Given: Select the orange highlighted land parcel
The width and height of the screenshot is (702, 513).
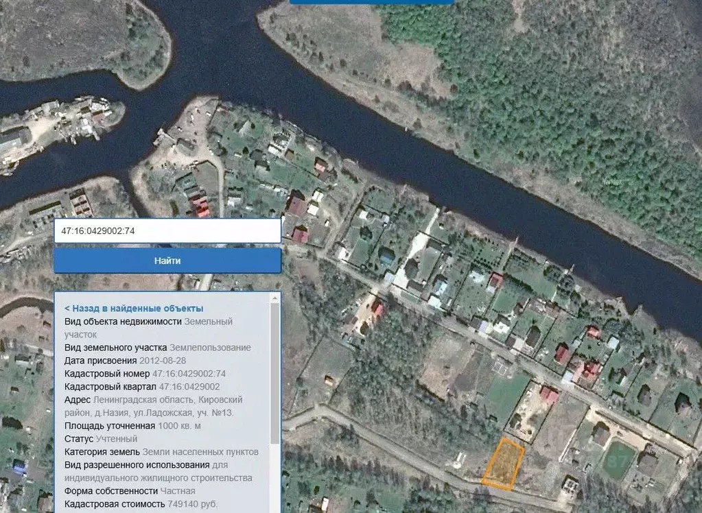Looking at the screenshot, I should (503, 464).
